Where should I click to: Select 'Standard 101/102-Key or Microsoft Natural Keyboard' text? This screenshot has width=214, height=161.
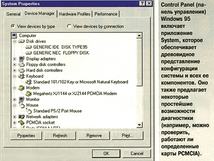(80, 82)
